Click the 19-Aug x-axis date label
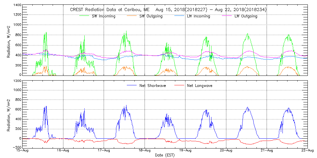 (x=185, y=151)
